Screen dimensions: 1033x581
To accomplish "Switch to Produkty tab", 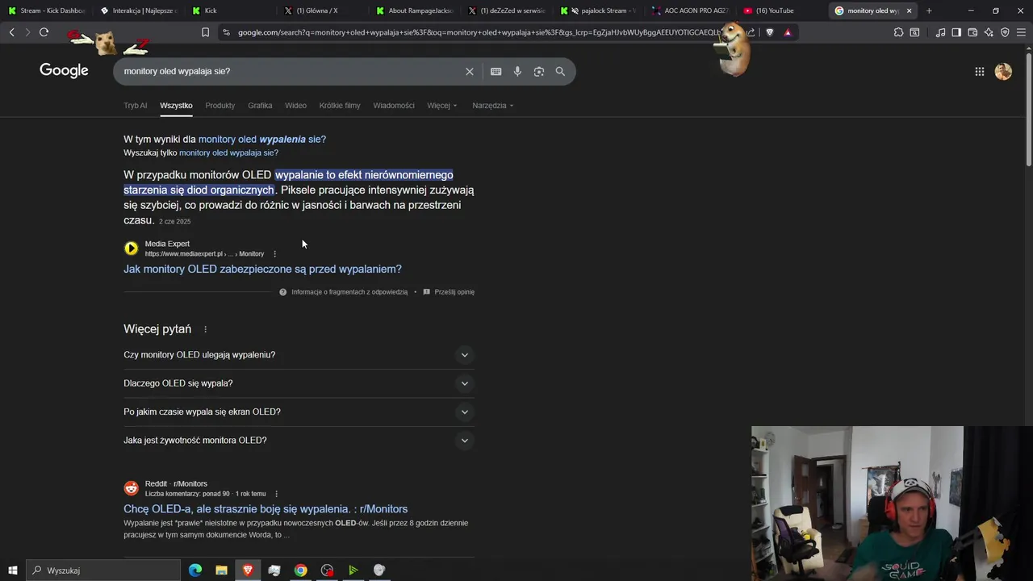I will point(220,106).
